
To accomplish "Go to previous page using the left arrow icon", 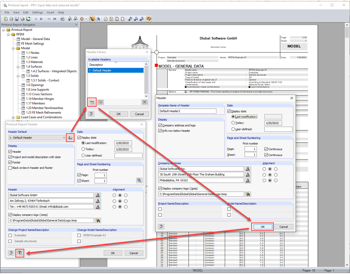I will [36, 19].
